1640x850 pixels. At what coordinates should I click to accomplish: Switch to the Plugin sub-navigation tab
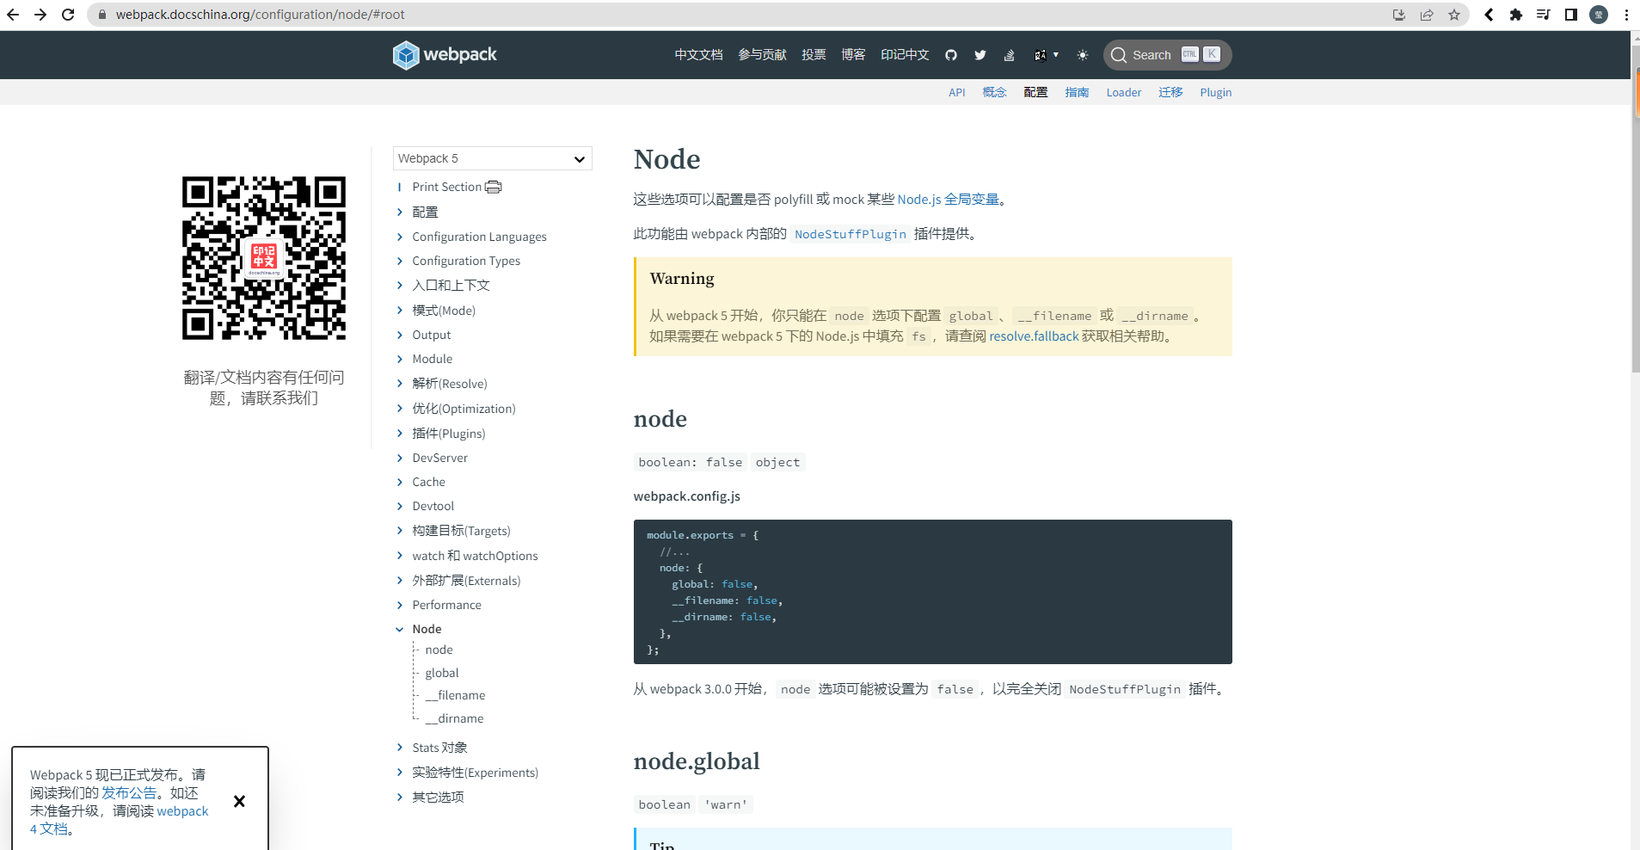coord(1216,92)
